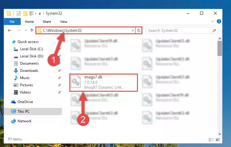The width and height of the screenshot is (231, 147).
Task: Open the File menu
Action: click(12, 22)
